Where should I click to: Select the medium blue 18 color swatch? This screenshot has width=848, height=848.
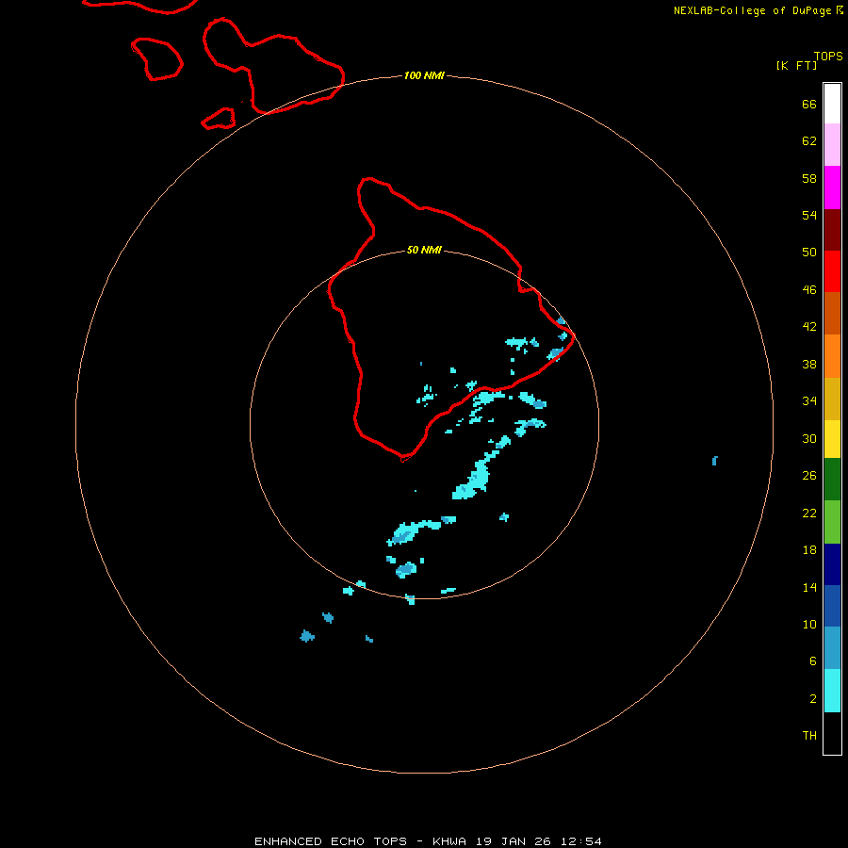click(x=832, y=606)
